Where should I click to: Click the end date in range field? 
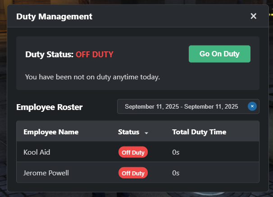[x=211, y=107]
